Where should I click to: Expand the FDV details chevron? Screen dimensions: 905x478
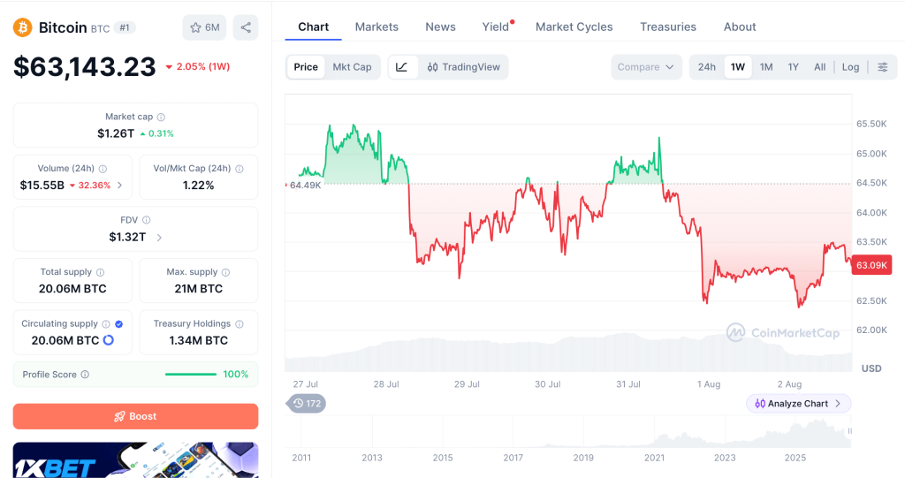click(x=159, y=238)
